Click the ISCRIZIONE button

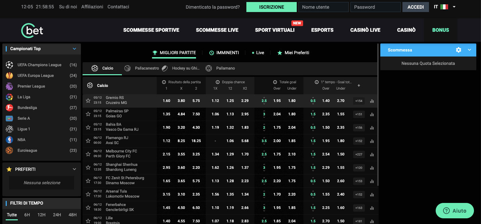[271, 7]
